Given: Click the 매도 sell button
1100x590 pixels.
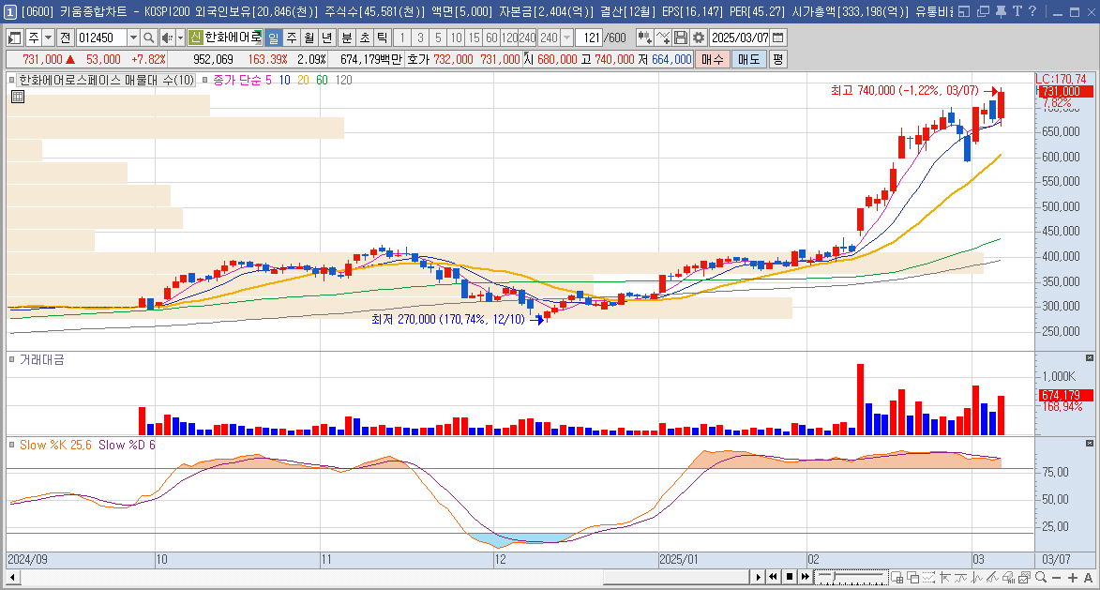Looking at the screenshot, I should 748,60.
